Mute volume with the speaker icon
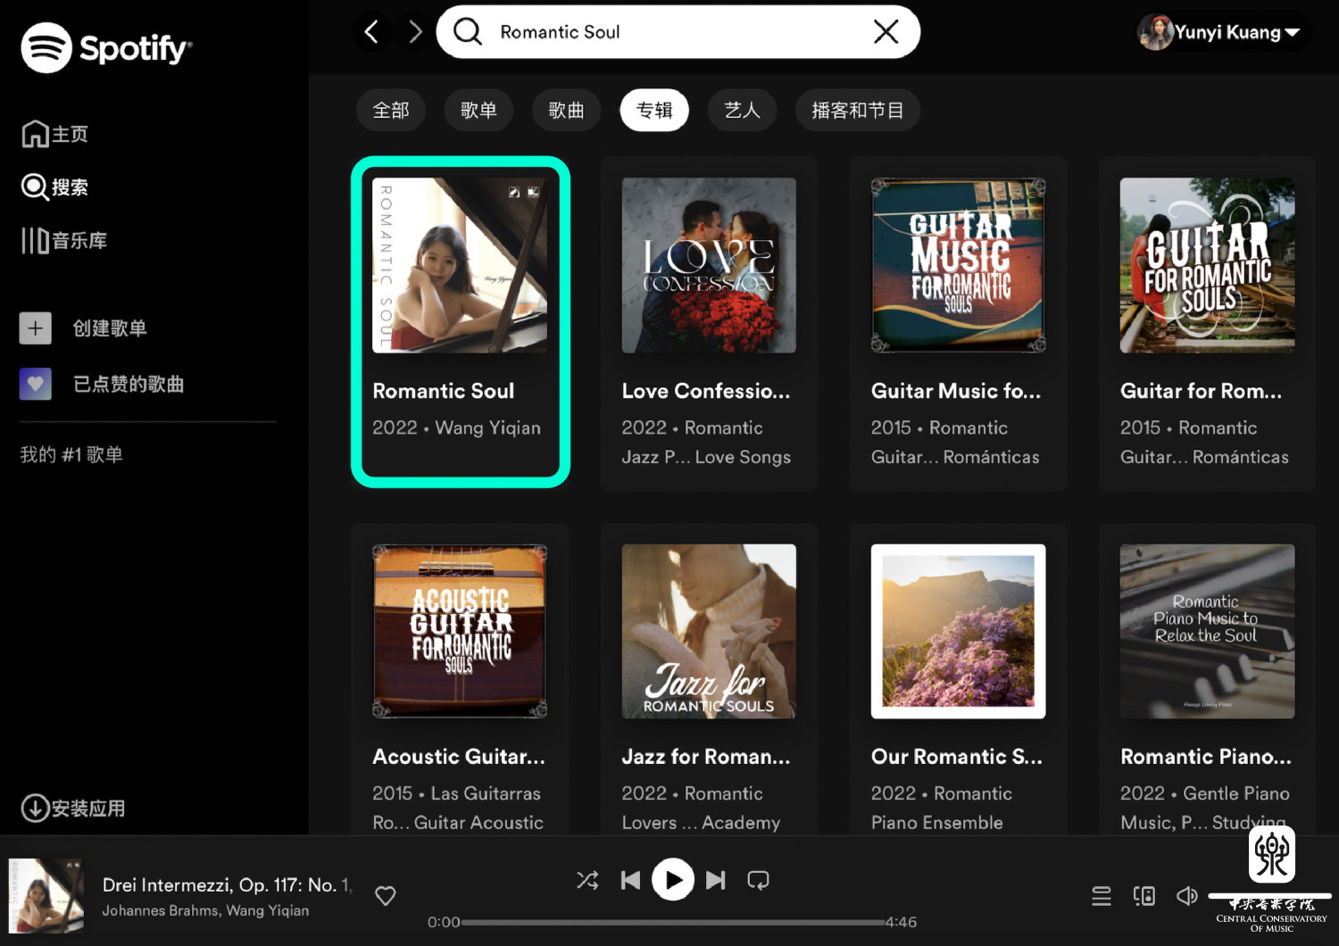This screenshot has height=946, width=1339. coord(1186,896)
